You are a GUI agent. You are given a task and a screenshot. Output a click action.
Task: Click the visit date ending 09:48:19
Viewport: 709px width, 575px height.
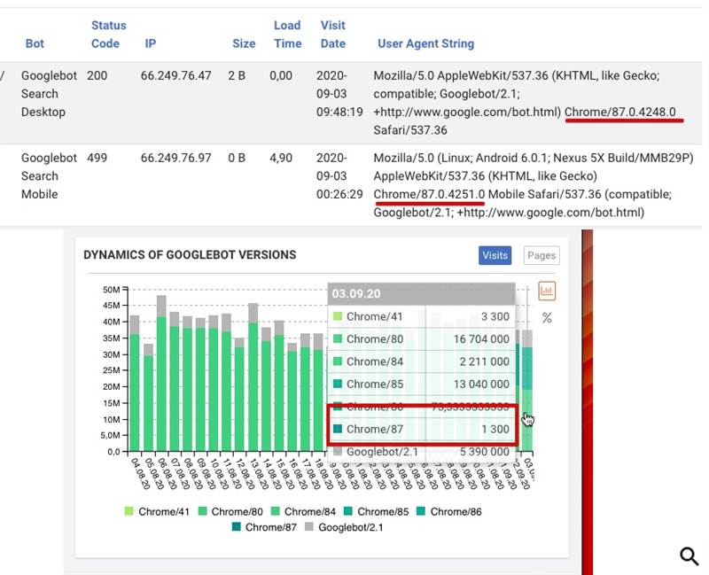point(339,94)
